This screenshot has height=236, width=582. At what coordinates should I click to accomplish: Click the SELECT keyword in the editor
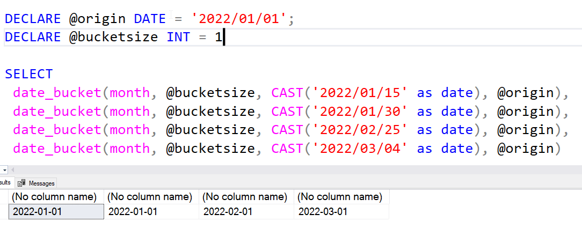(x=29, y=74)
